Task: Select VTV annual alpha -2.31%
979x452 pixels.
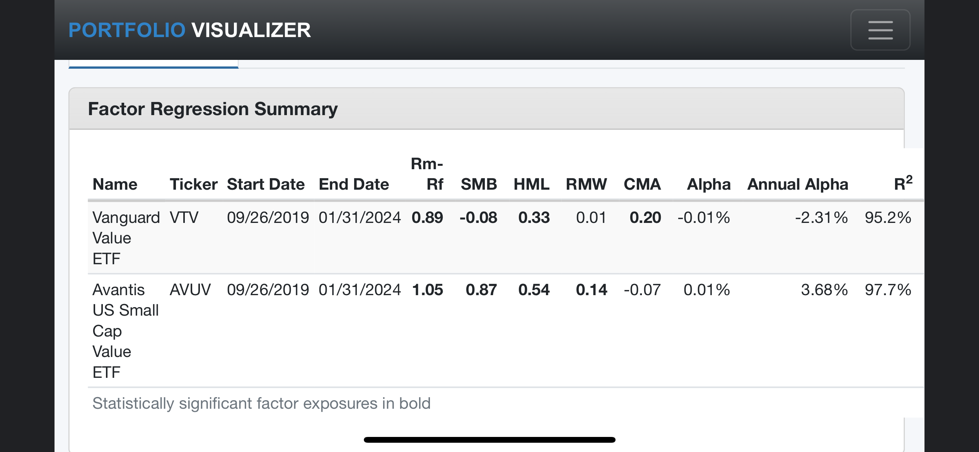Action: point(821,218)
